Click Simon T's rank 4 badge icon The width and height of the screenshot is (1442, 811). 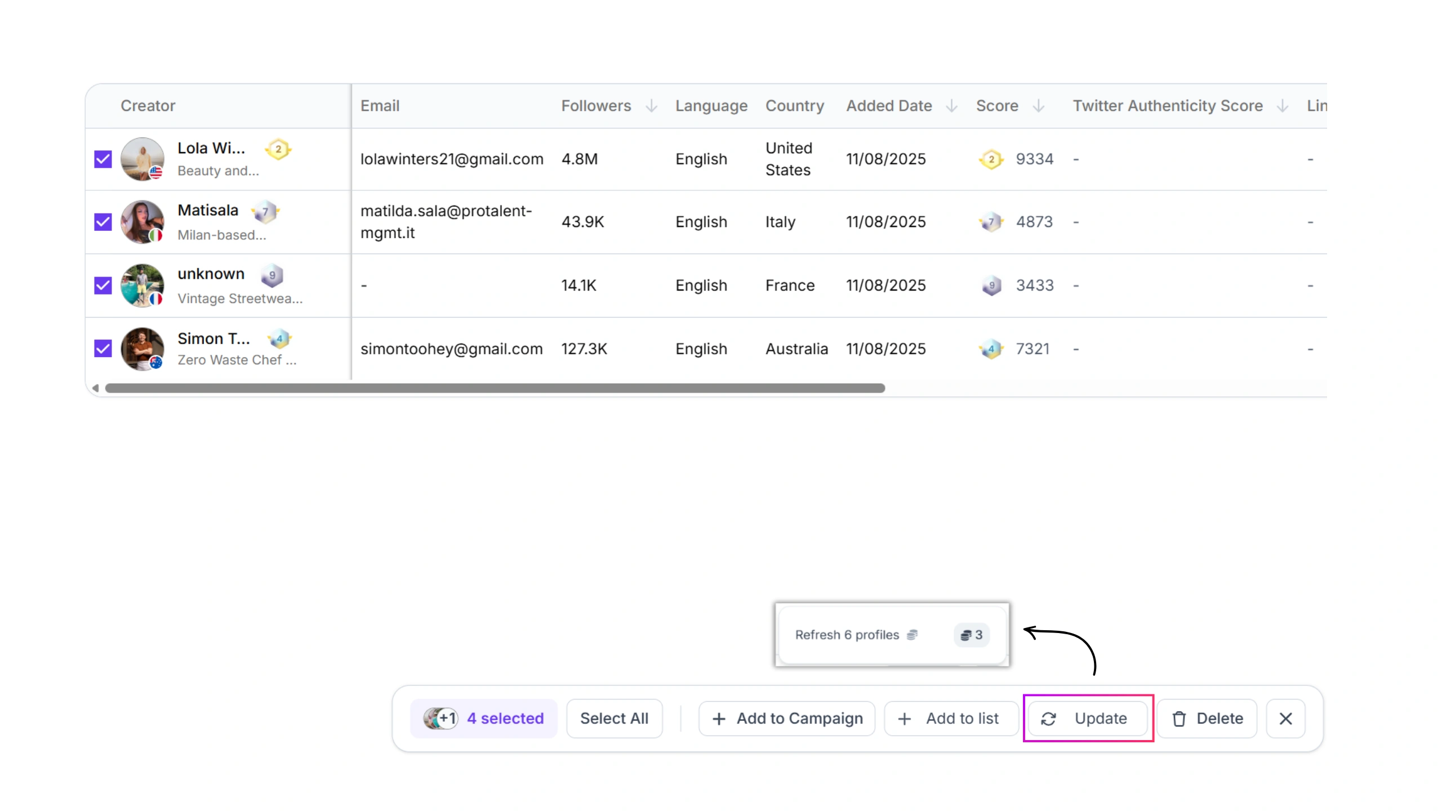279,339
